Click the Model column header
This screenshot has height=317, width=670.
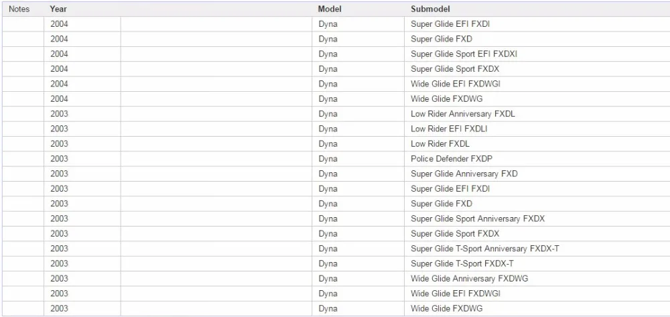click(x=330, y=9)
